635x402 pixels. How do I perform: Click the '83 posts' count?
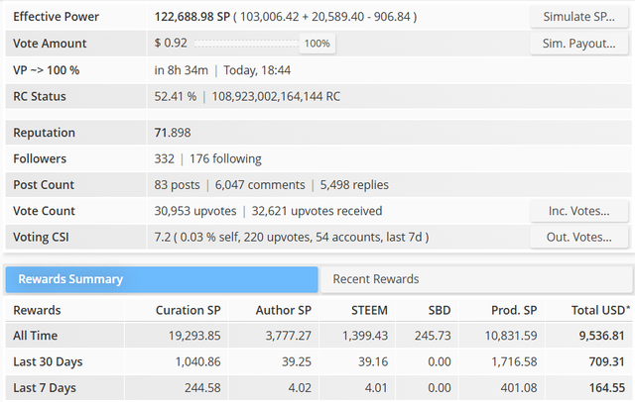point(177,185)
